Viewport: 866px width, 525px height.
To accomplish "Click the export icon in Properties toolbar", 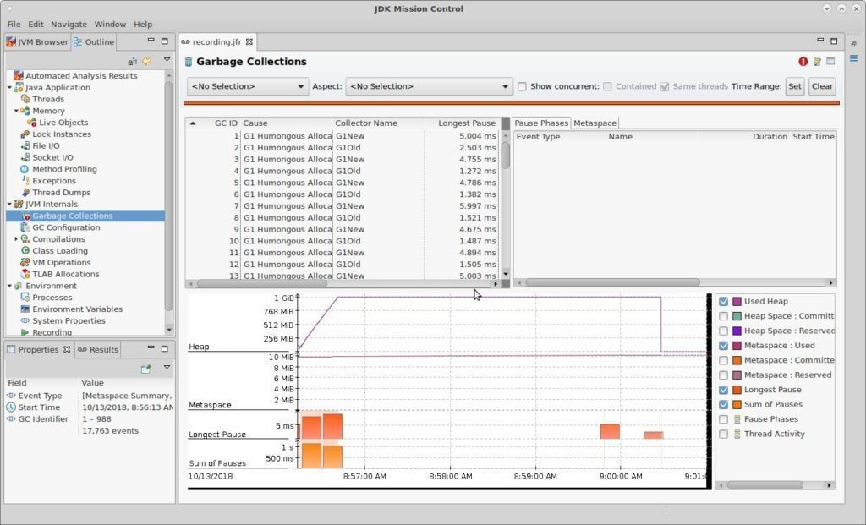I will pyautogui.click(x=145, y=369).
